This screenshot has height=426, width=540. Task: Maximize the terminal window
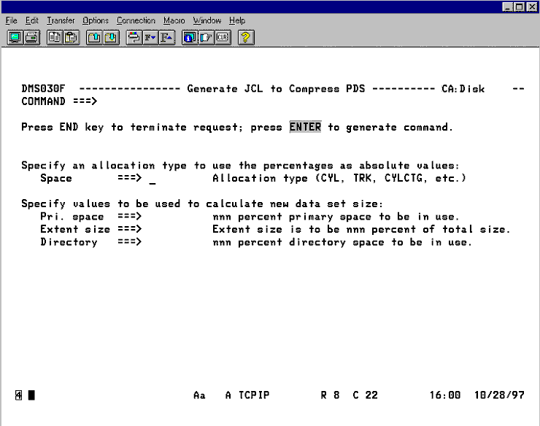click(520, 7)
